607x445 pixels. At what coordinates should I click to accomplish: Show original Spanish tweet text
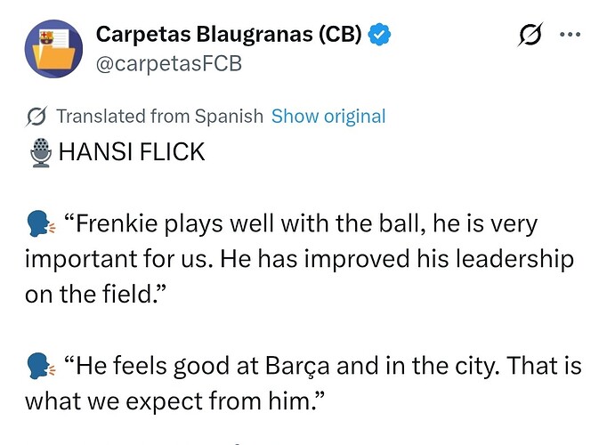point(328,117)
